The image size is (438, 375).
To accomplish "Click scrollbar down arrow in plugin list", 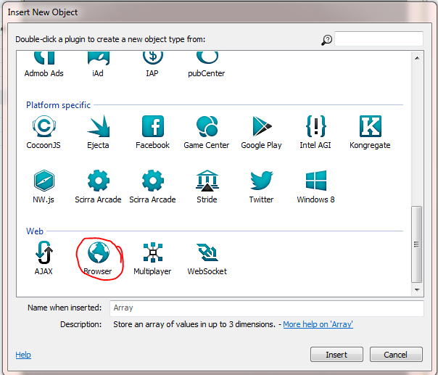I will (417, 290).
